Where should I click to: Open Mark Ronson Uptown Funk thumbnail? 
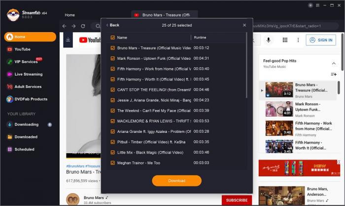coord(279,109)
